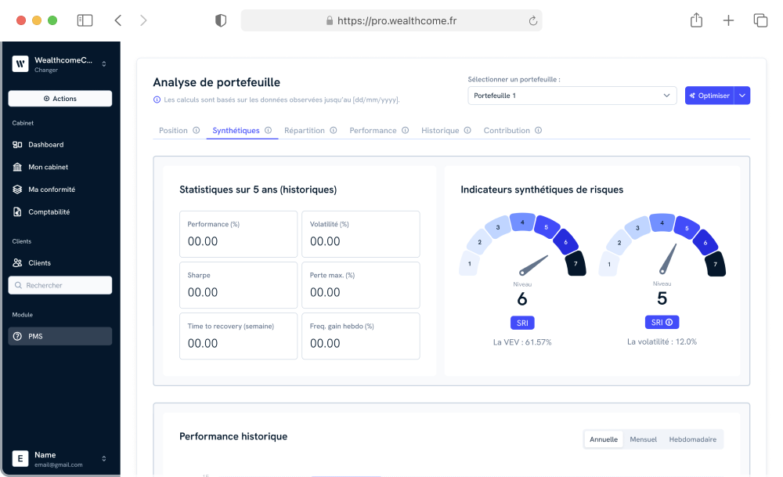
Task: Click the info icon before the calculation note
Action: click(x=157, y=99)
